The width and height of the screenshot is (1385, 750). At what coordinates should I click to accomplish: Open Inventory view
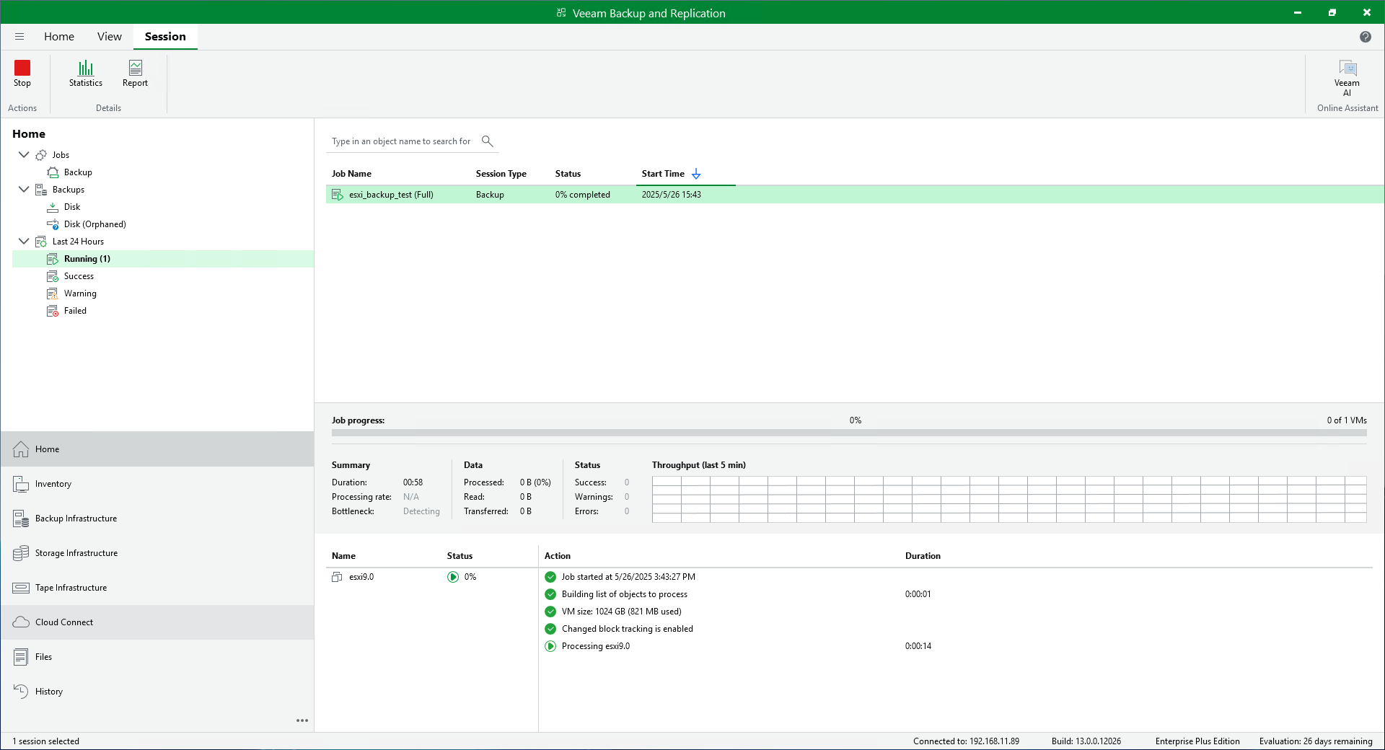coord(157,484)
